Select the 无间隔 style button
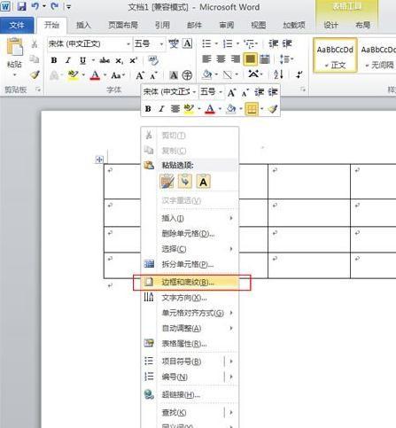The width and height of the screenshot is (396, 428). coord(378,55)
